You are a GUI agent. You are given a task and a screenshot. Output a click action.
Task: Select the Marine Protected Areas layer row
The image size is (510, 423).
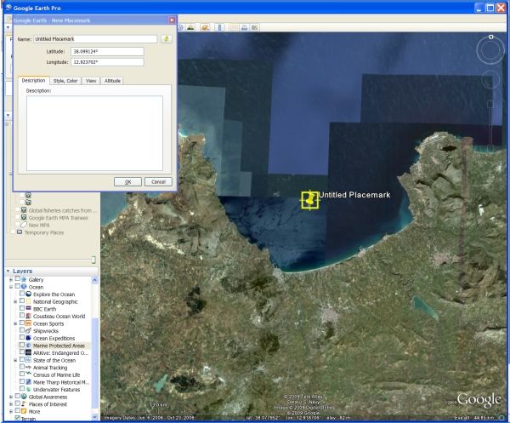click(x=55, y=346)
